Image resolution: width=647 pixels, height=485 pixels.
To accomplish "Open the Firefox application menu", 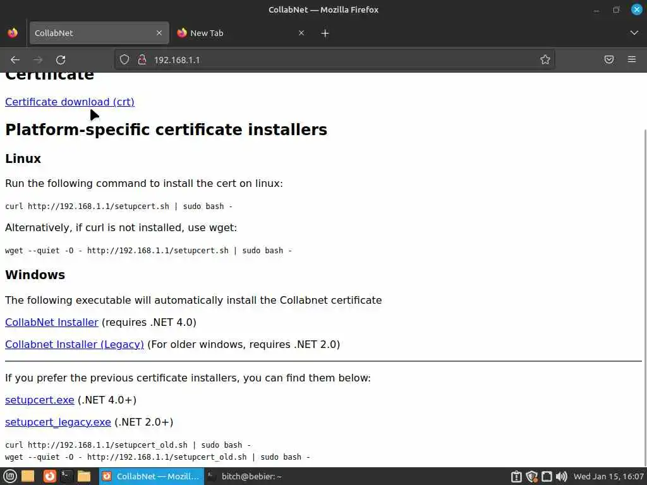I will click(x=632, y=59).
